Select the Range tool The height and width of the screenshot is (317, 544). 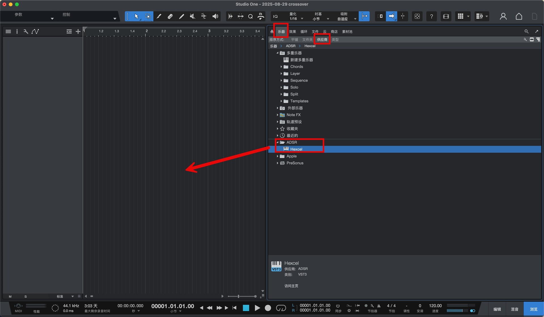[148, 16]
